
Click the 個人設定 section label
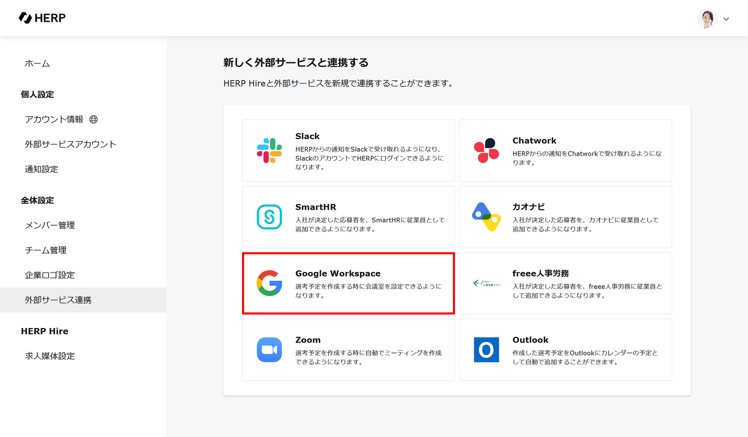coord(37,94)
